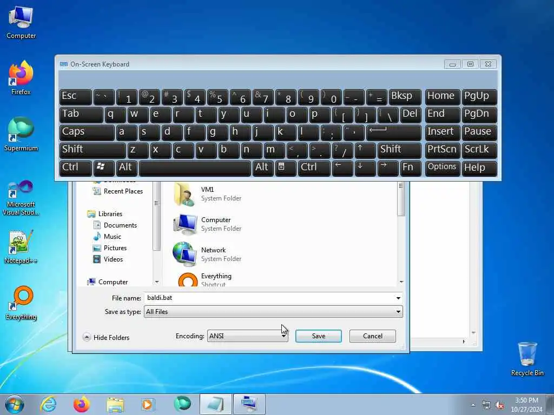Image resolution: width=554 pixels, height=415 pixels.
Task: Open Internet Explorer from the taskbar
Action: click(48, 404)
